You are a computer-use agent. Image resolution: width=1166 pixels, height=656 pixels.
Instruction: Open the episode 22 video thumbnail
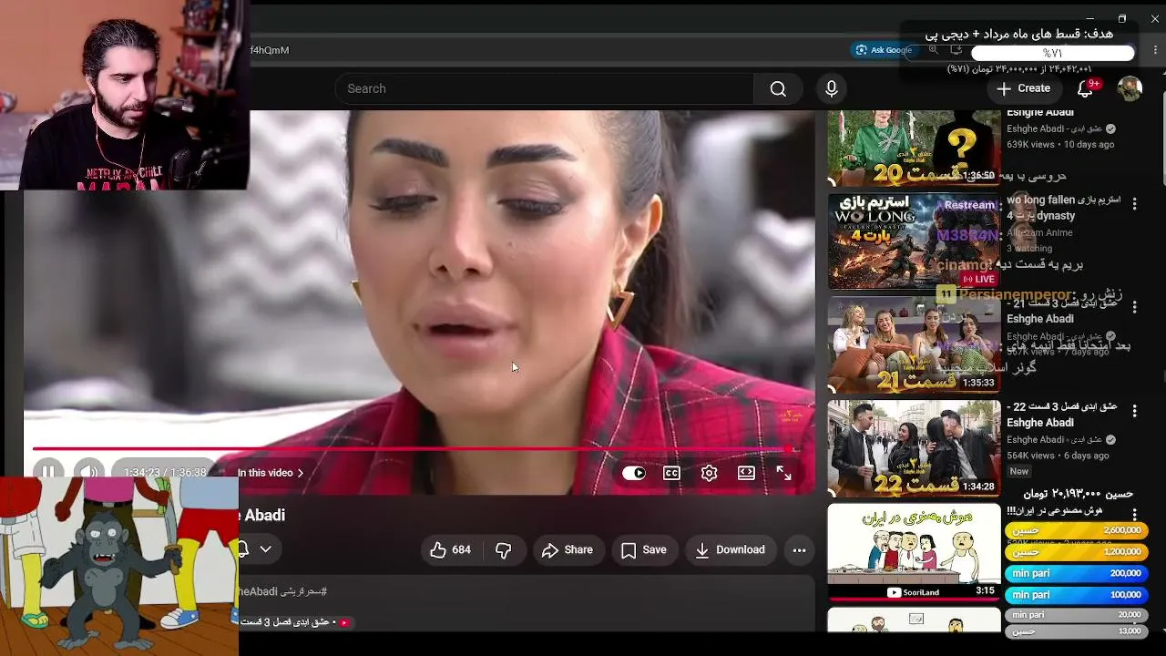pyautogui.click(x=914, y=447)
